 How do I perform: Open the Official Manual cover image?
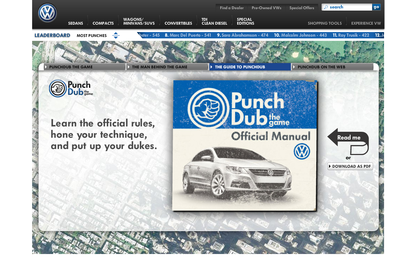(x=245, y=146)
